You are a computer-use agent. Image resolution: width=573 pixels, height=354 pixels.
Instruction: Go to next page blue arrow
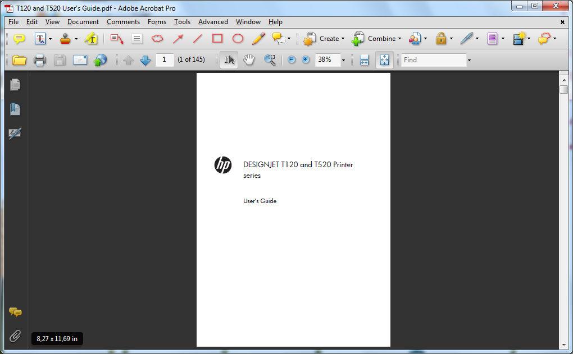[145, 60]
